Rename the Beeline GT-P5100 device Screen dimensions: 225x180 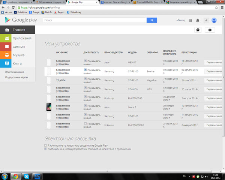click(x=214, y=71)
